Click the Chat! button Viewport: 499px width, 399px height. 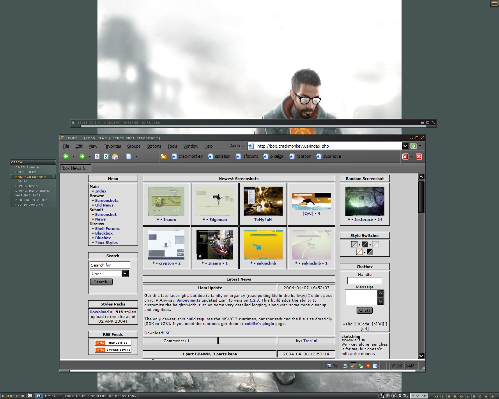pyautogui.click(x=365, y=311)
